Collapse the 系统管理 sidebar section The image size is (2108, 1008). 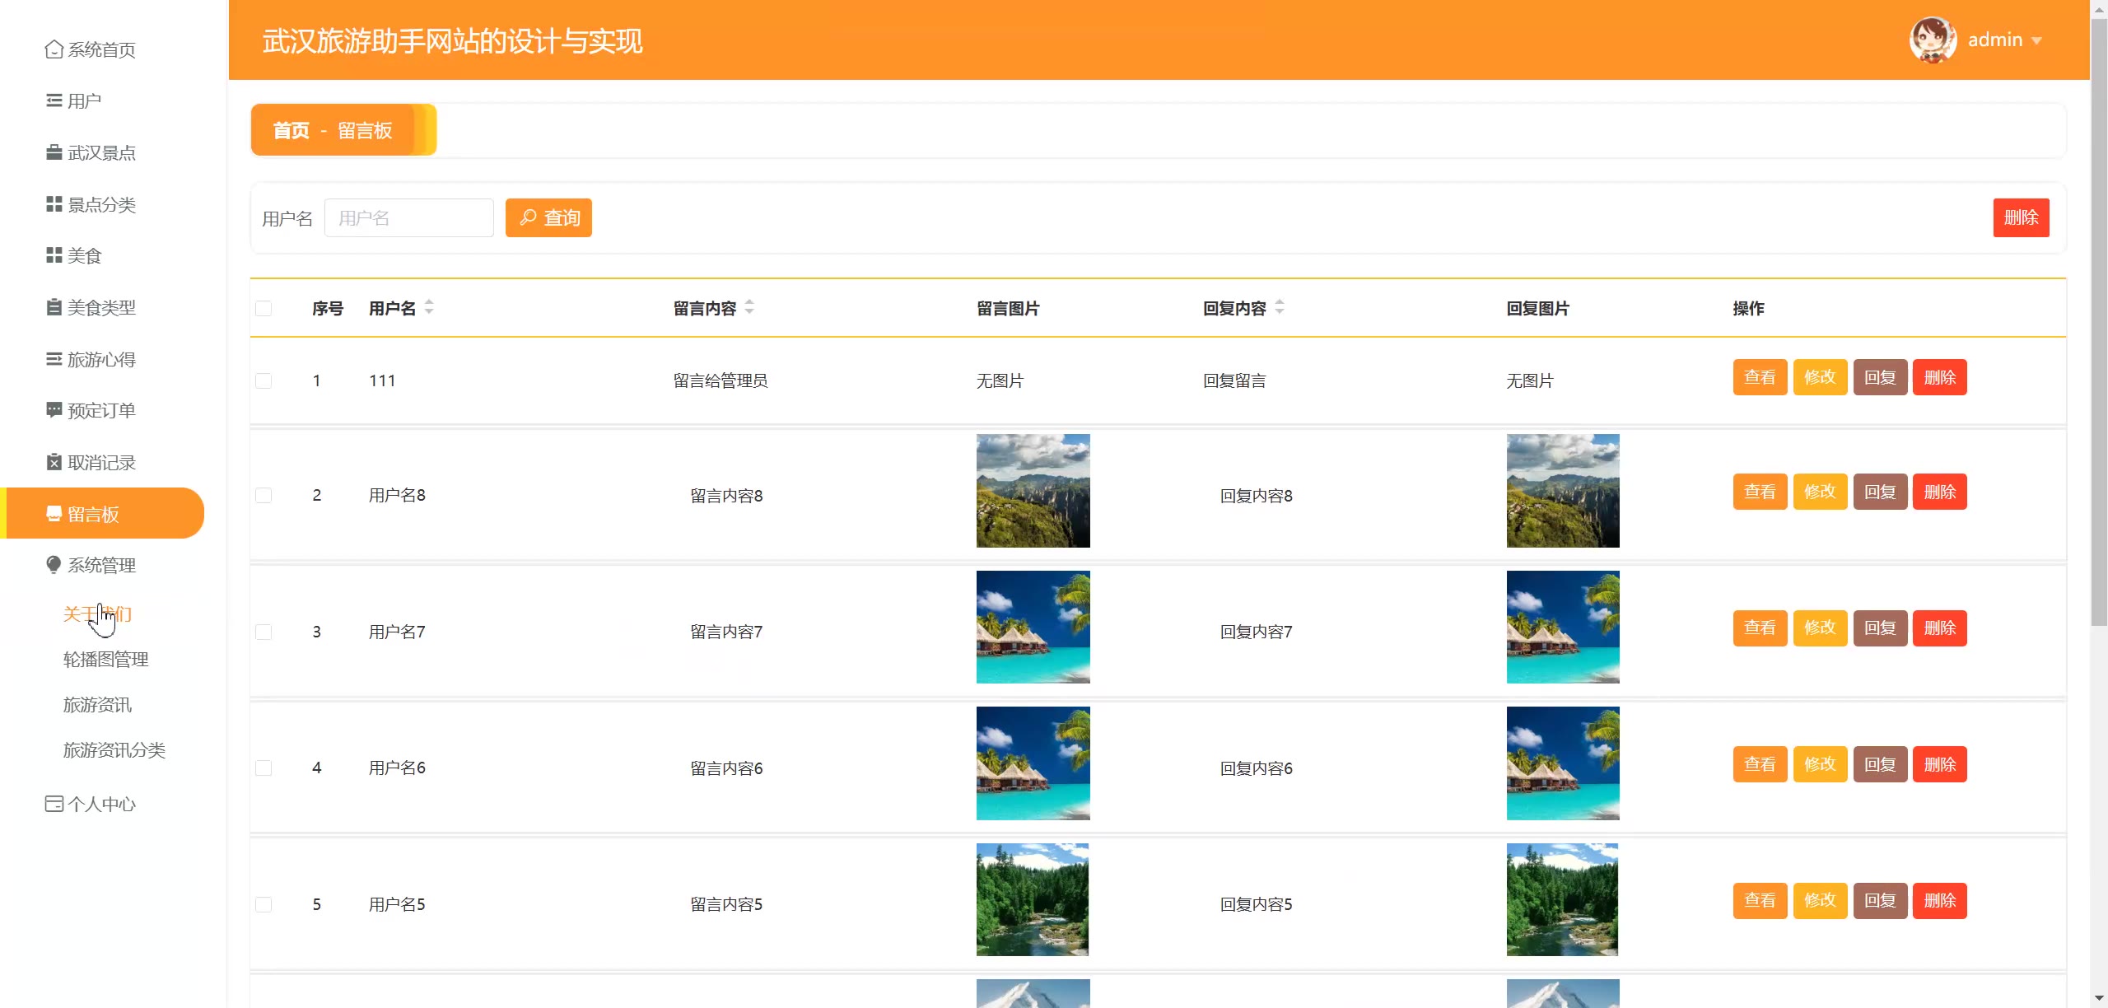click(x=101, y=565)
